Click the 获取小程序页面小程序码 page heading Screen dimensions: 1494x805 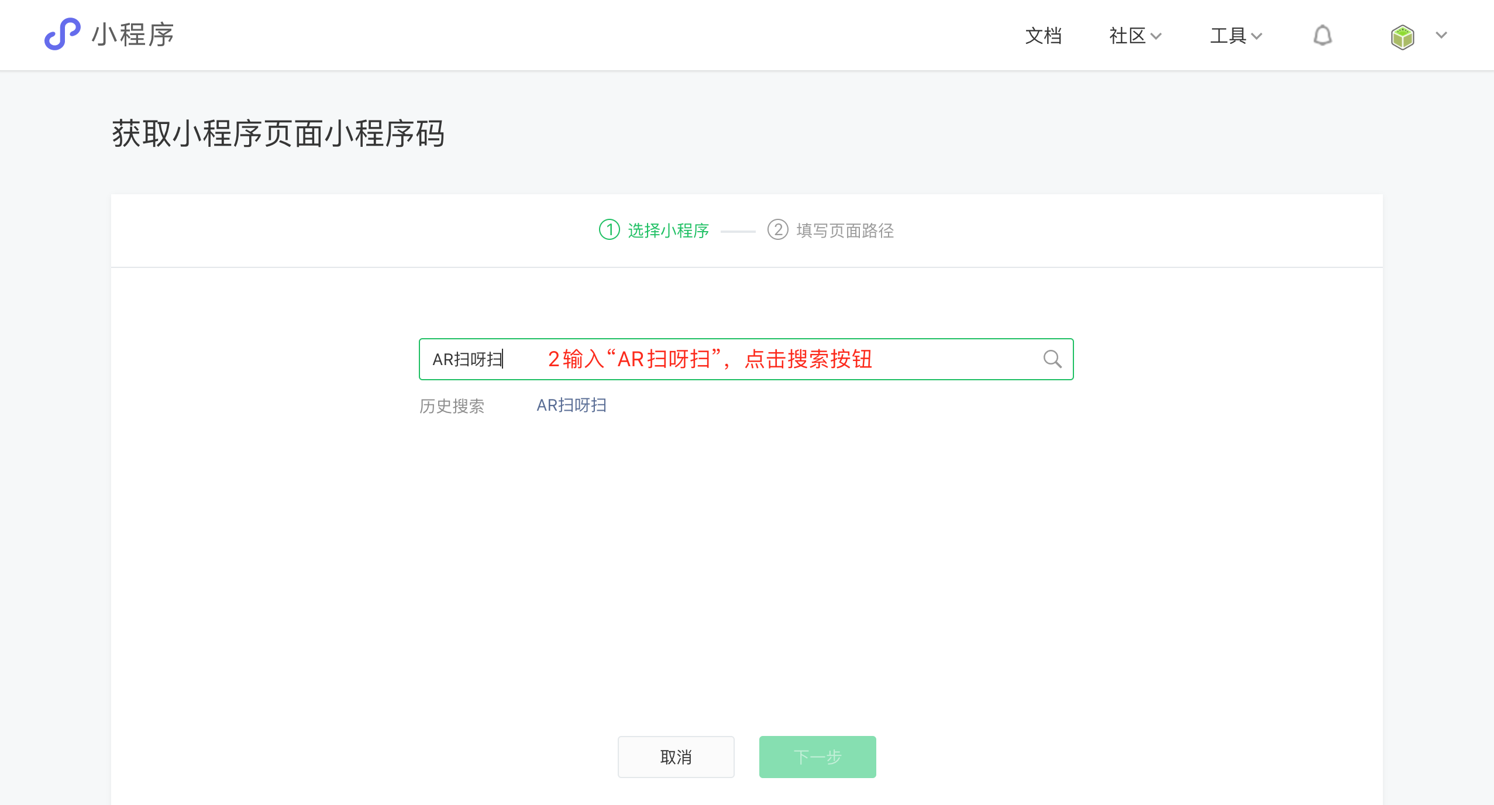click(x=278, y=133)
